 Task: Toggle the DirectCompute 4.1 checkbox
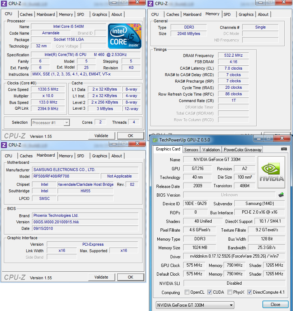tap(249, 292)
